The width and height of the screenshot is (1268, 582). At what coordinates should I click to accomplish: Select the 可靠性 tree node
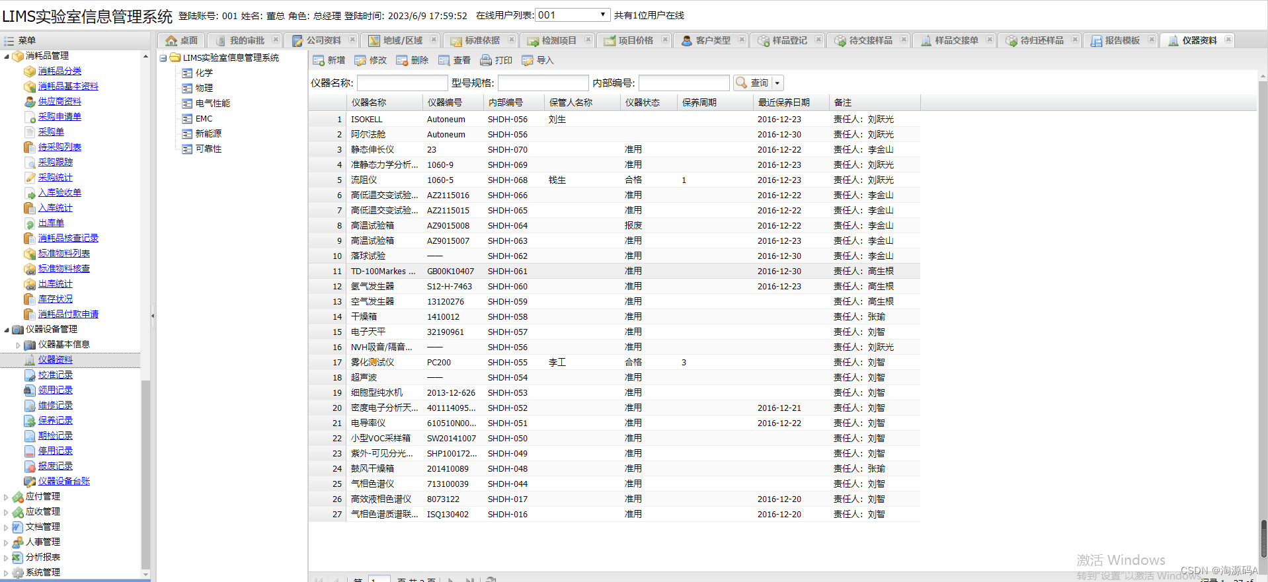(x=209, y=149)
